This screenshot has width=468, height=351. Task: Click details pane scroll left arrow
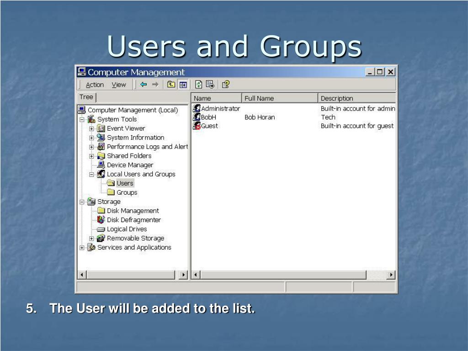[x=196, y=275]
